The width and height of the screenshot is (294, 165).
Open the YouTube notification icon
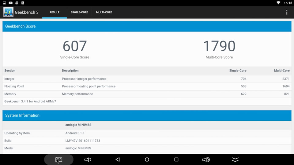pyautogui.click(x=10, y=3)
